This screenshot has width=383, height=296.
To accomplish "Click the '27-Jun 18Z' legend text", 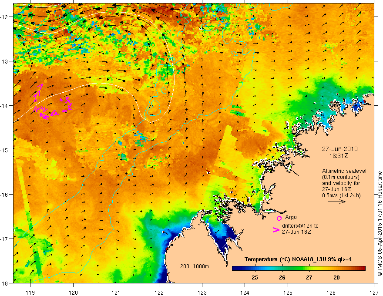I will click(296, 232).
